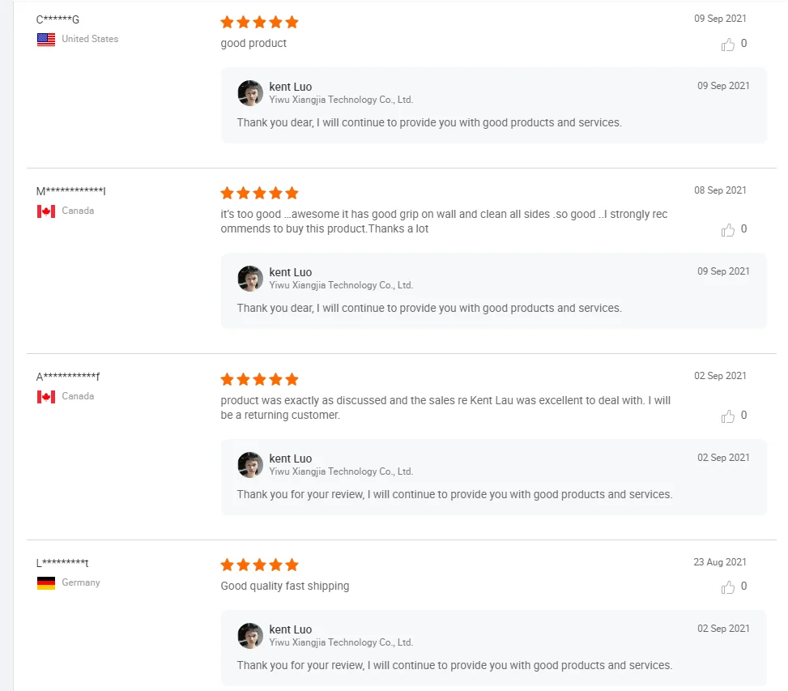Open kent Luo's avatar in first reply

(250, 93)
